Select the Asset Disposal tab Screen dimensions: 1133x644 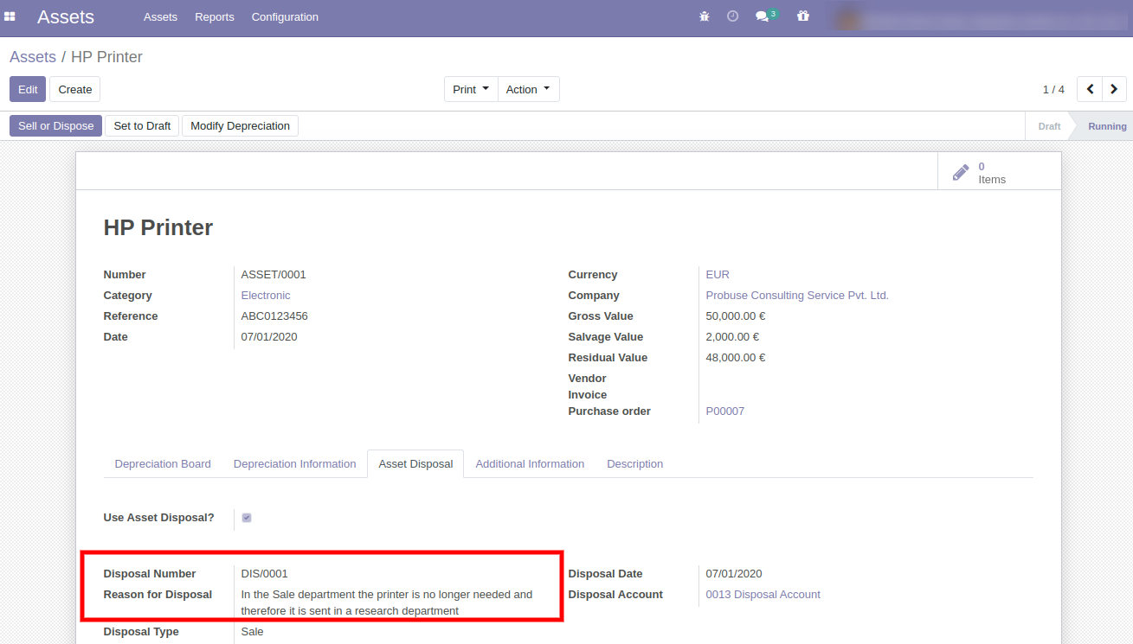pos(415,464)
